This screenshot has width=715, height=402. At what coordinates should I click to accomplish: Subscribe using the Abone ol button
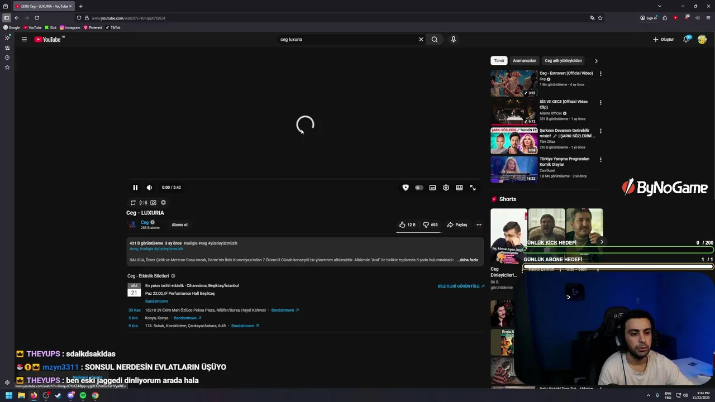pos(179,225)
